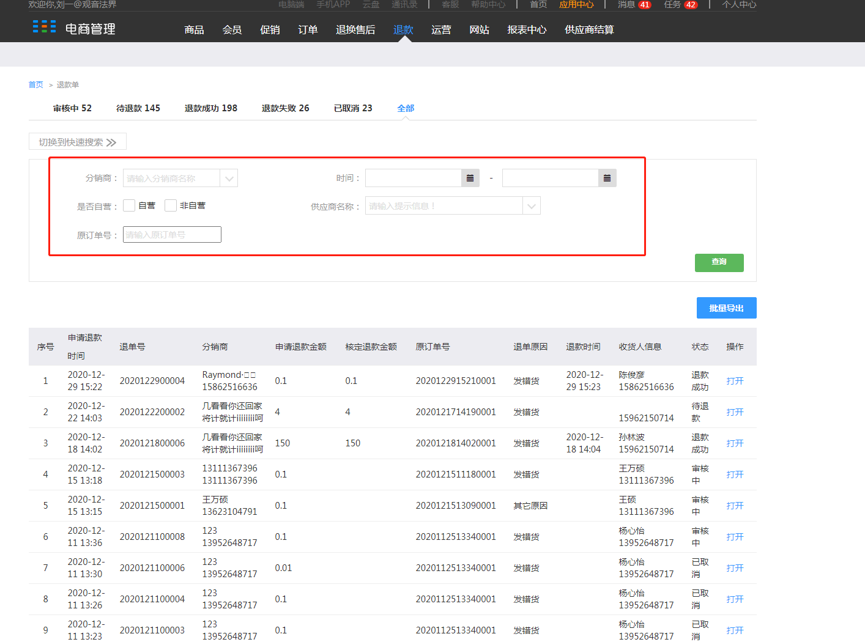Expand the 分销商 dropdown arrow
Image resolution: width=865 pixels, height=642 pixels.
[229, 179]
